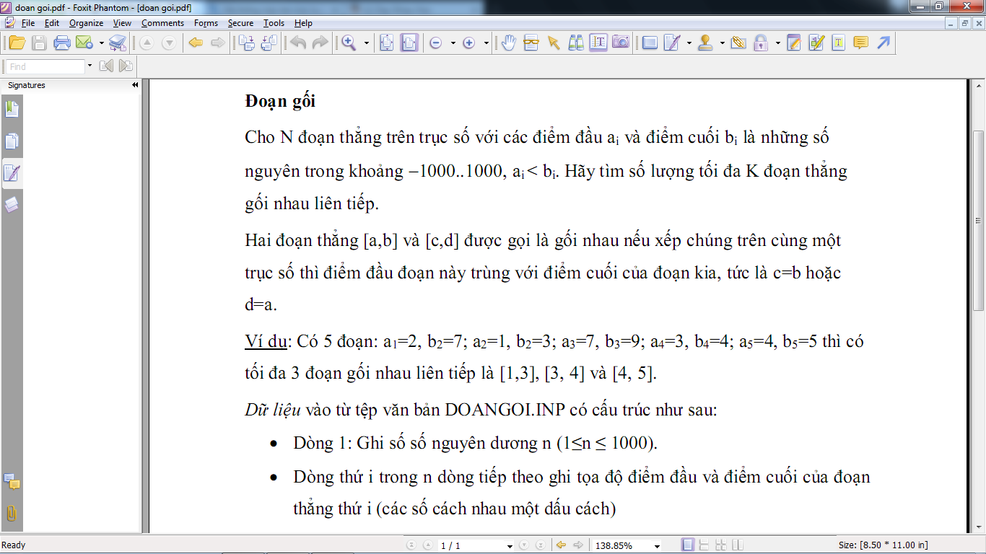Open search with the binoculars icon
This screenshot has width=986, height=554.
pyautogui.click(x=576, y=43)
